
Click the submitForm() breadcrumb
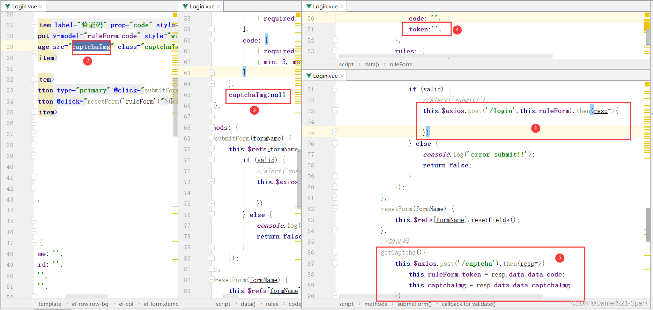pos(414,304)
